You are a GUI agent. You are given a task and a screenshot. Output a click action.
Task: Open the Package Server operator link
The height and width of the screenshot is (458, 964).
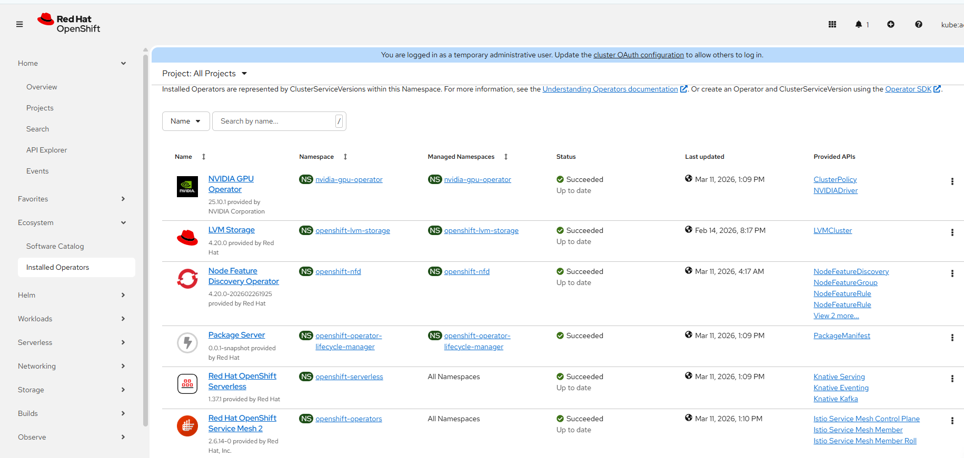[x=236, y=335]
